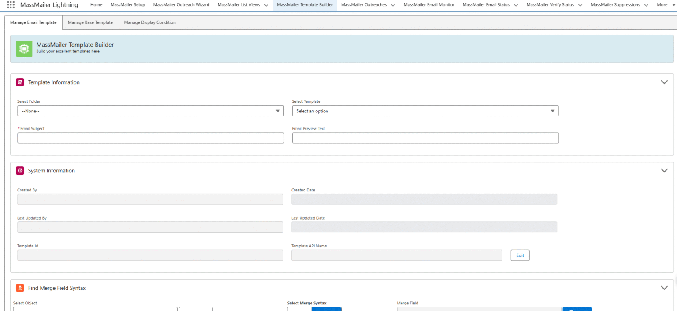Open the MassMailer Email Monitor menu item

click(x=428, y=5)
